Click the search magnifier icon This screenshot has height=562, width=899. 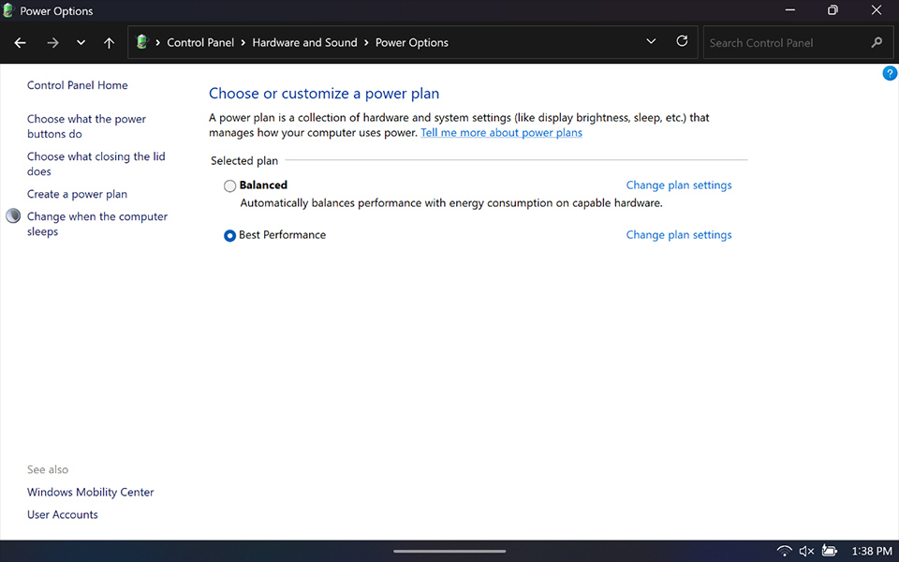point(877,43)
